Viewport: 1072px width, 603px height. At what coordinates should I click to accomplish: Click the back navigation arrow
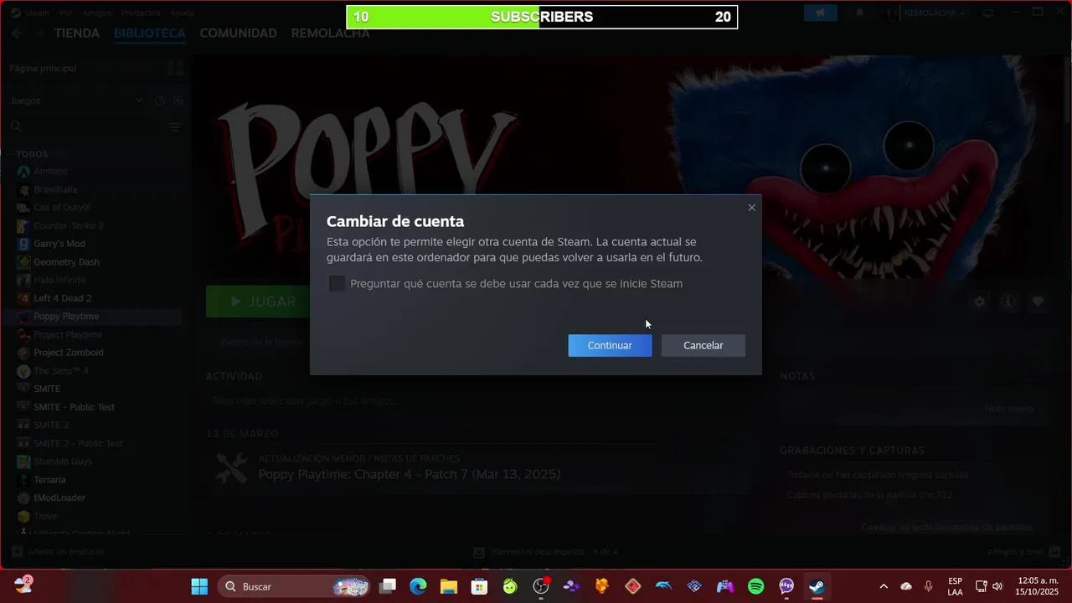17,33
